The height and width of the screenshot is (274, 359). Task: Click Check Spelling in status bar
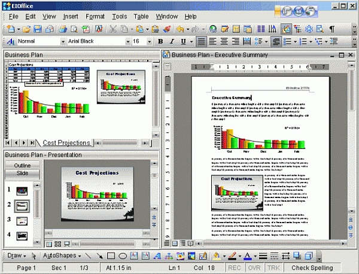[x=312, y=268]
